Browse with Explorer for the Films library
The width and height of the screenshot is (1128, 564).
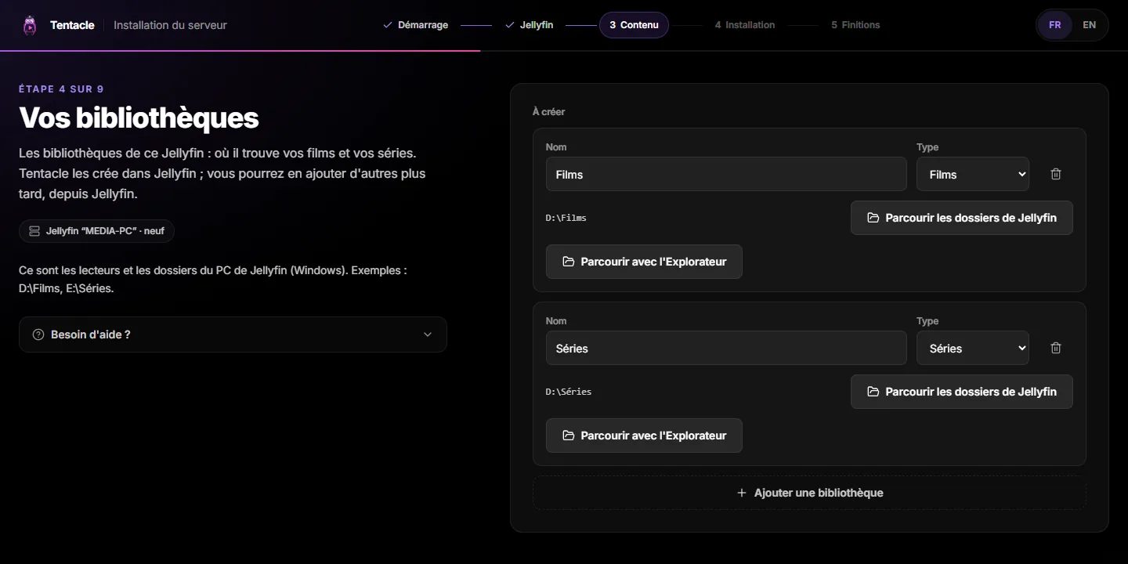[x=644, y=262]
